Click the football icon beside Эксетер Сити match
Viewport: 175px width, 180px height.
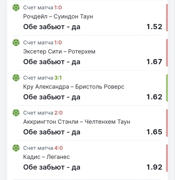tap(16, 42)
